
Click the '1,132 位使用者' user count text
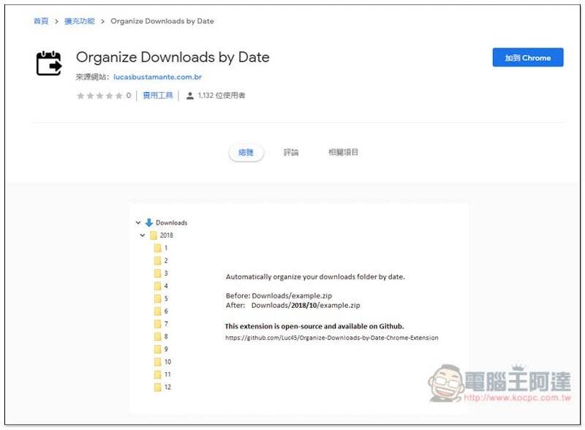click(222, 96)
